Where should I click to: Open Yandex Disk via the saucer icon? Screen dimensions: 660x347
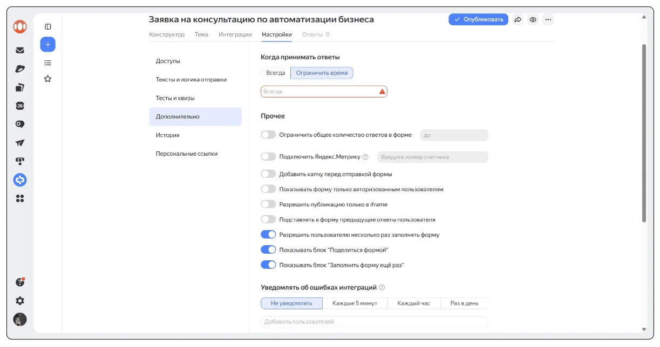(x=20, y=68)
